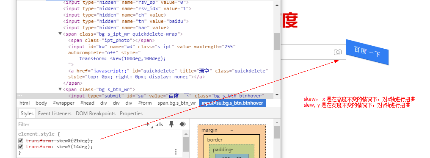Viewport: 430px width, 158px height.
Task: Switch to the Styles tab
Action: pos(27,113)
